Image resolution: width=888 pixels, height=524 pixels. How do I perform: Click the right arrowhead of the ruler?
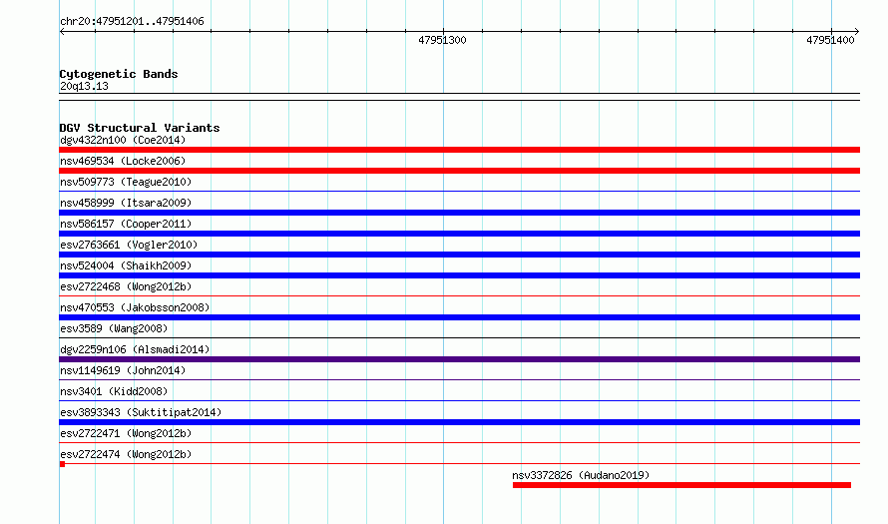pos(857,32)
